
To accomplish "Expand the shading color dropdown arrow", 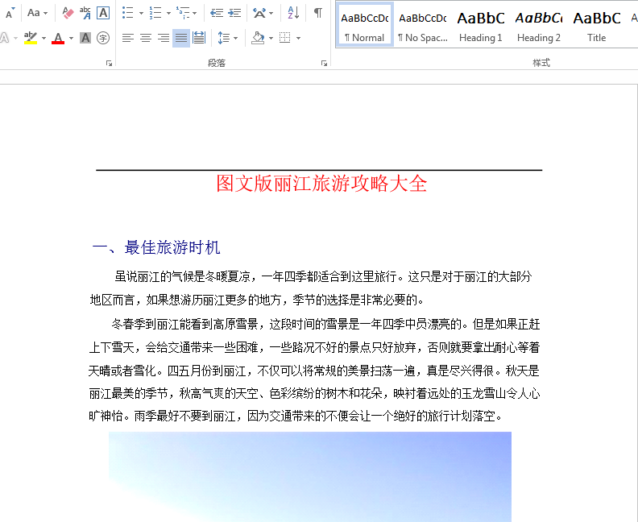I will coord(271,39).
